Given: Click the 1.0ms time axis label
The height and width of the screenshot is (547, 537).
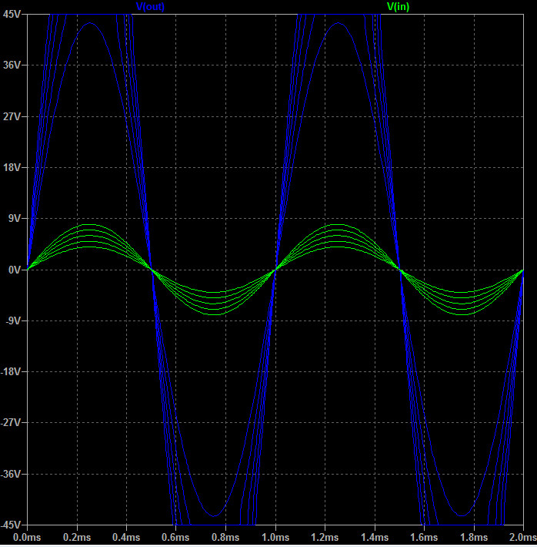Looking at the screenshot, I should (x=275, y=537).
